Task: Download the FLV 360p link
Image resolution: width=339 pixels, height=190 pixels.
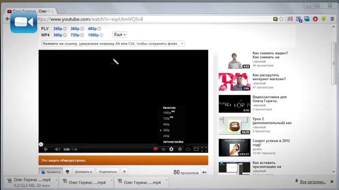Action: coord(75,28)
